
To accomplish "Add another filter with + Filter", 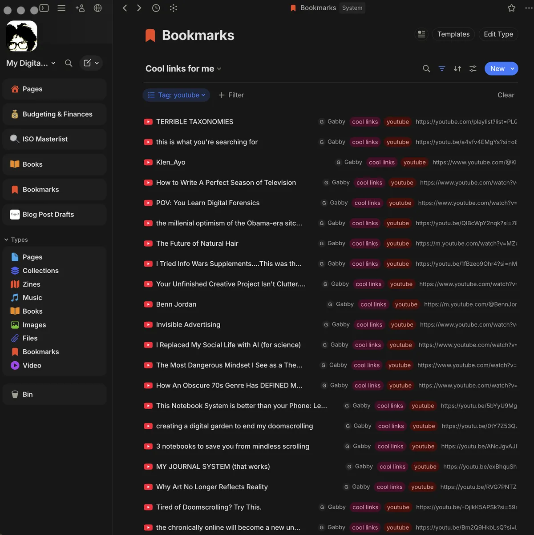I will pyautogui.click(x=231, y=95).
